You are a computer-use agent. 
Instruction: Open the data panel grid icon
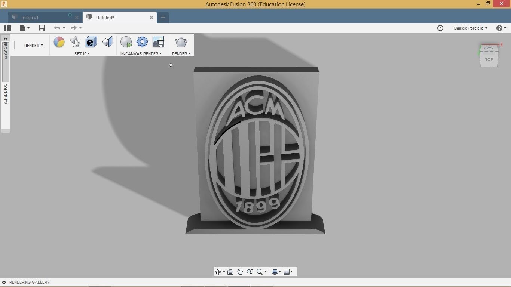7,28
